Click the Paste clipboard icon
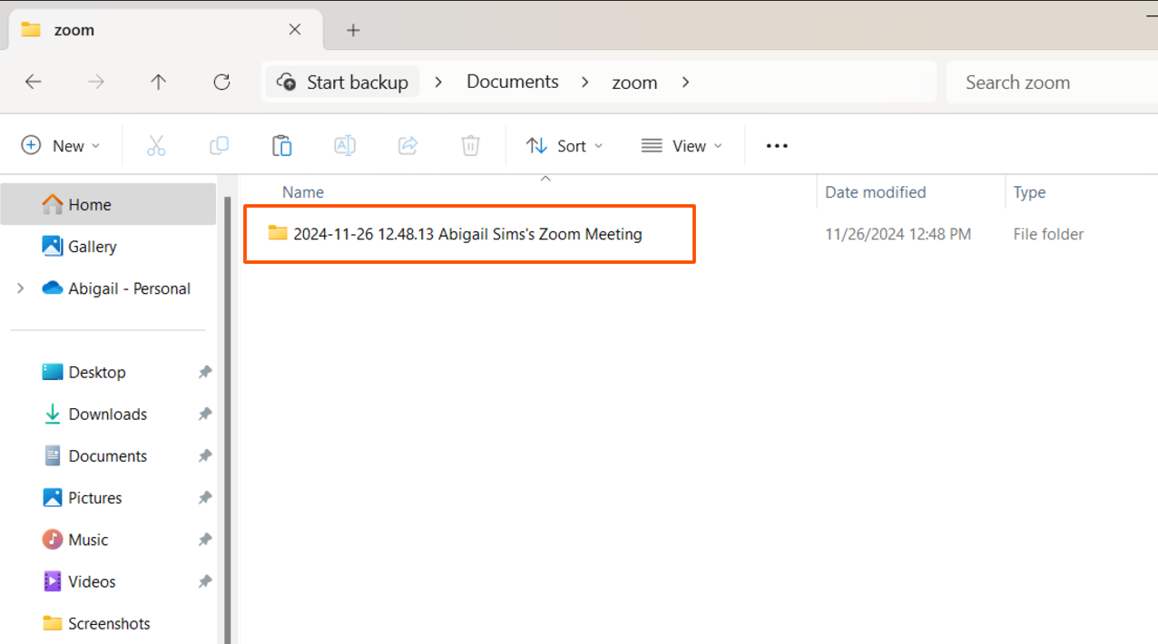 tap(282, 146)
